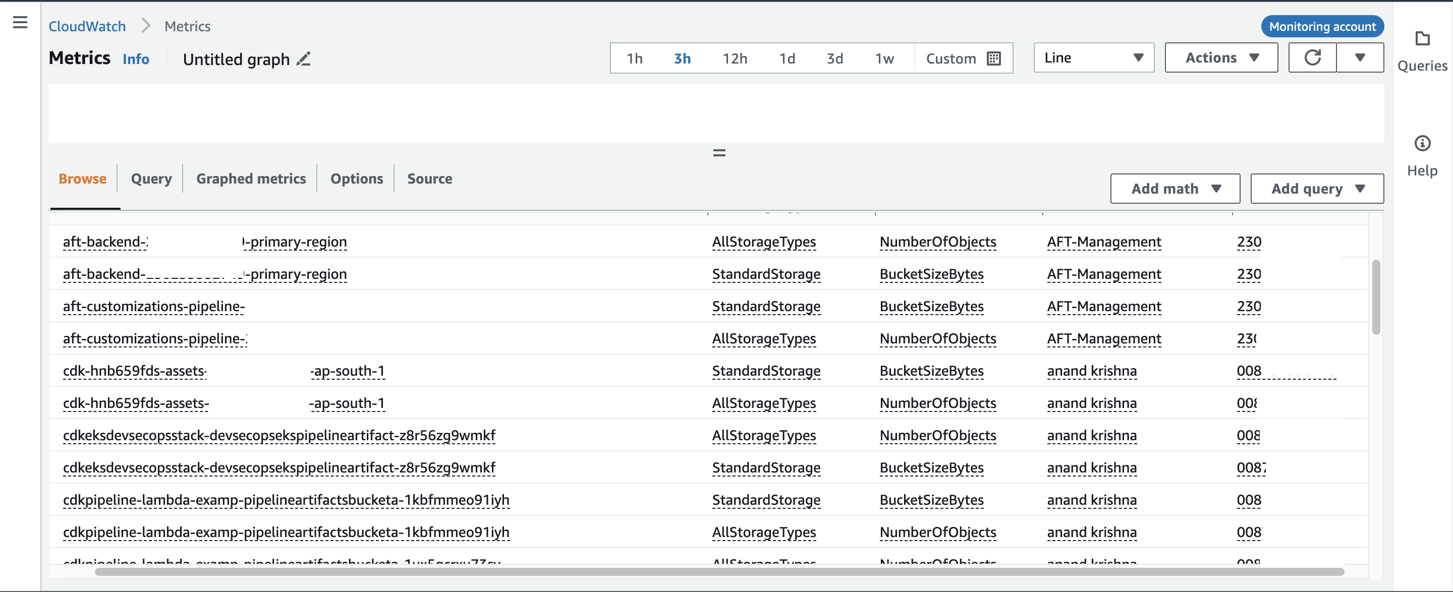This screenshot has width=1453, height=592.
Task: Click NumberOfObjects in aft-customizations-pipeline row
Action: [937, 338]
